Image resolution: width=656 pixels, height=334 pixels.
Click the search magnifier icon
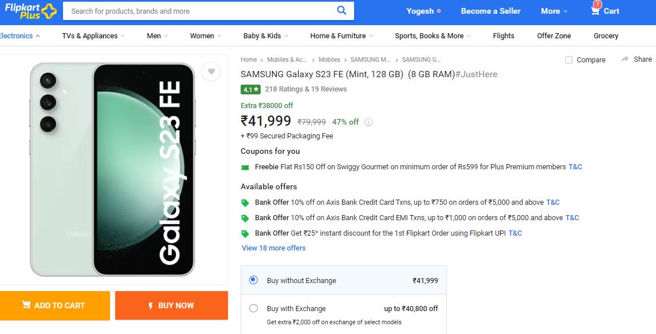(x=341, y=10)
